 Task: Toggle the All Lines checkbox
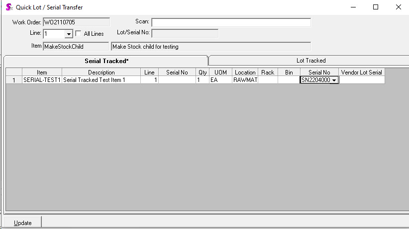(x=78, y=34)
